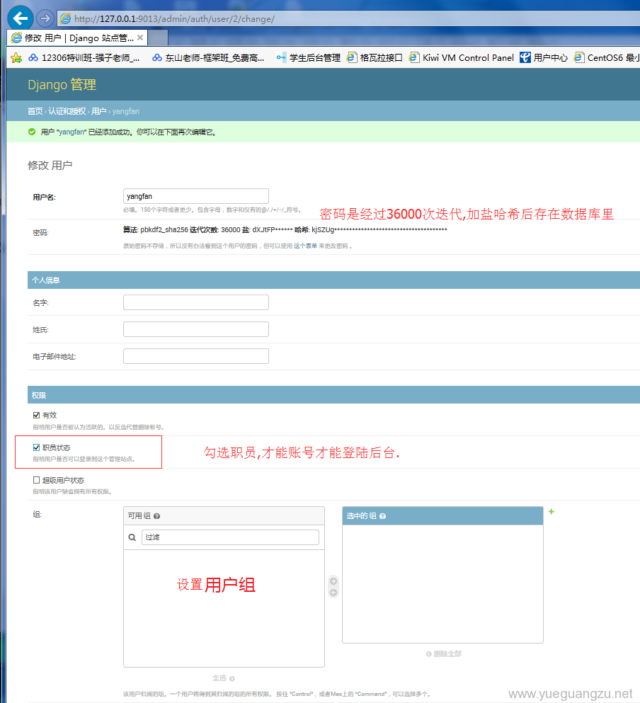Click the 电子邮件地址 input field
The image size is (640, 703).
pyautogui.click(x=196, y=356)
